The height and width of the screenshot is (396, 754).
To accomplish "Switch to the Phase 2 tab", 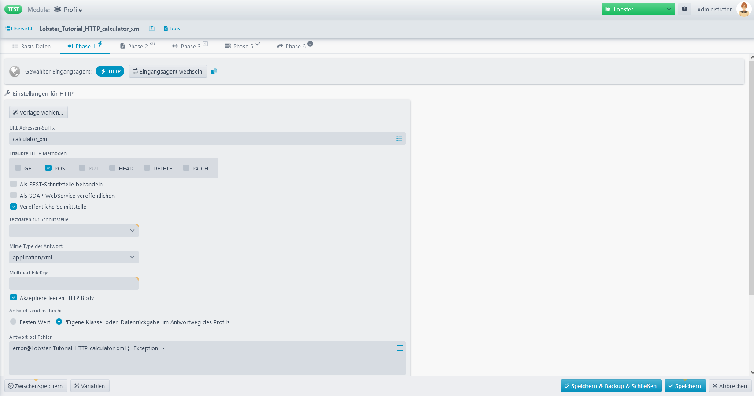I will [137, 46].
